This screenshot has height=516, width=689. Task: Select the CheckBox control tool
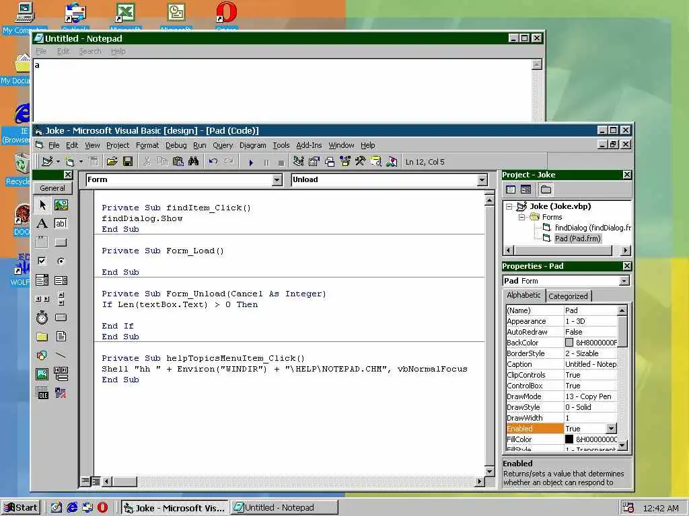(42, 261)
